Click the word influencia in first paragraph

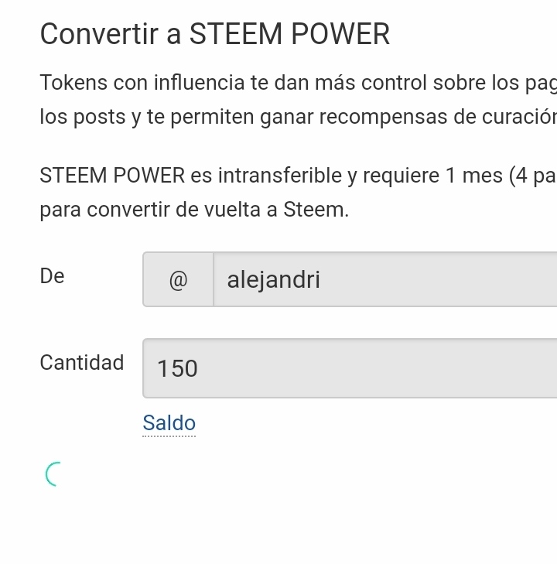click(199, 82)
